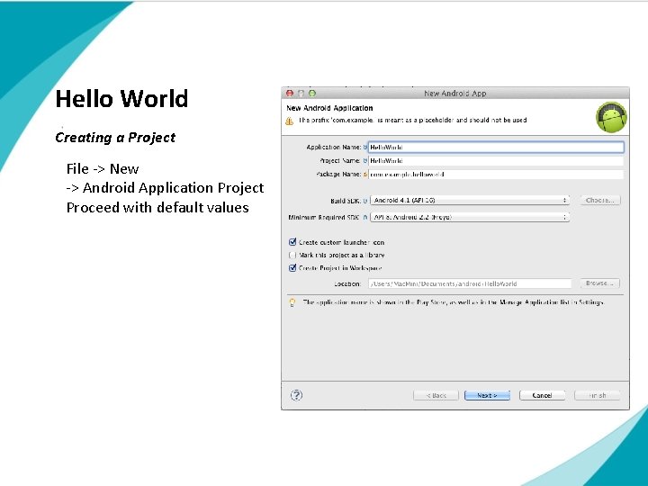This screenshot has height=486, width=648.
Task: Check Mark this project as a library
Action: 292,255
